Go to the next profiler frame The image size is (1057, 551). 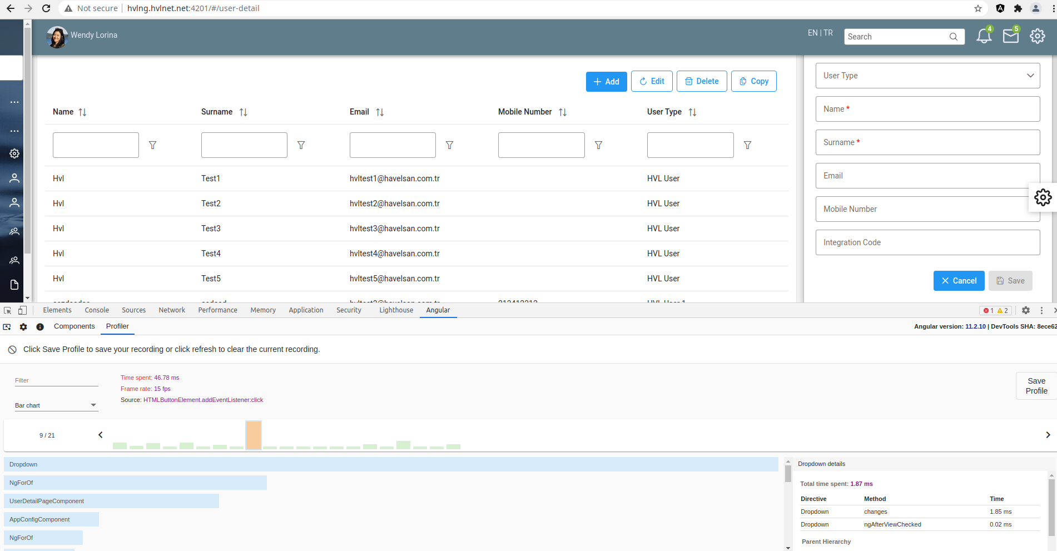point(1048,435)
